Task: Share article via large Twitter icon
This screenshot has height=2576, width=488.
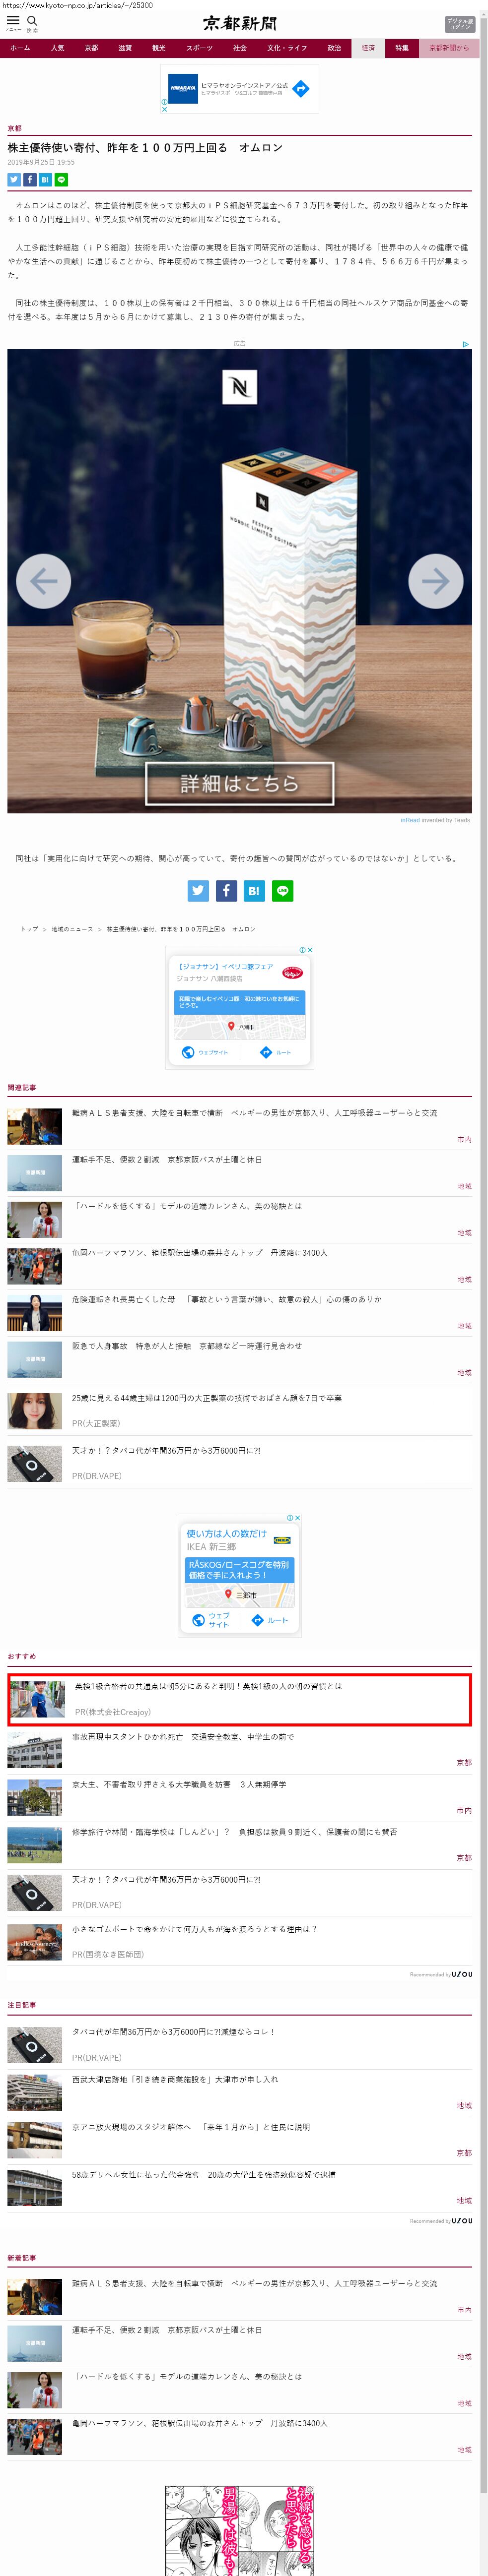Action: [x=198, y=890]
